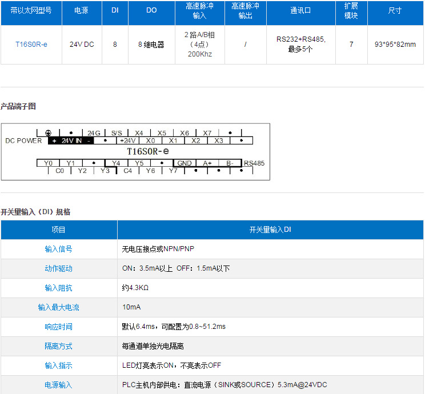Click the RS232+RS485 communication cell
Image resolution: width=425 pixels, height=394 pixels.
click(x=300, y=44)
